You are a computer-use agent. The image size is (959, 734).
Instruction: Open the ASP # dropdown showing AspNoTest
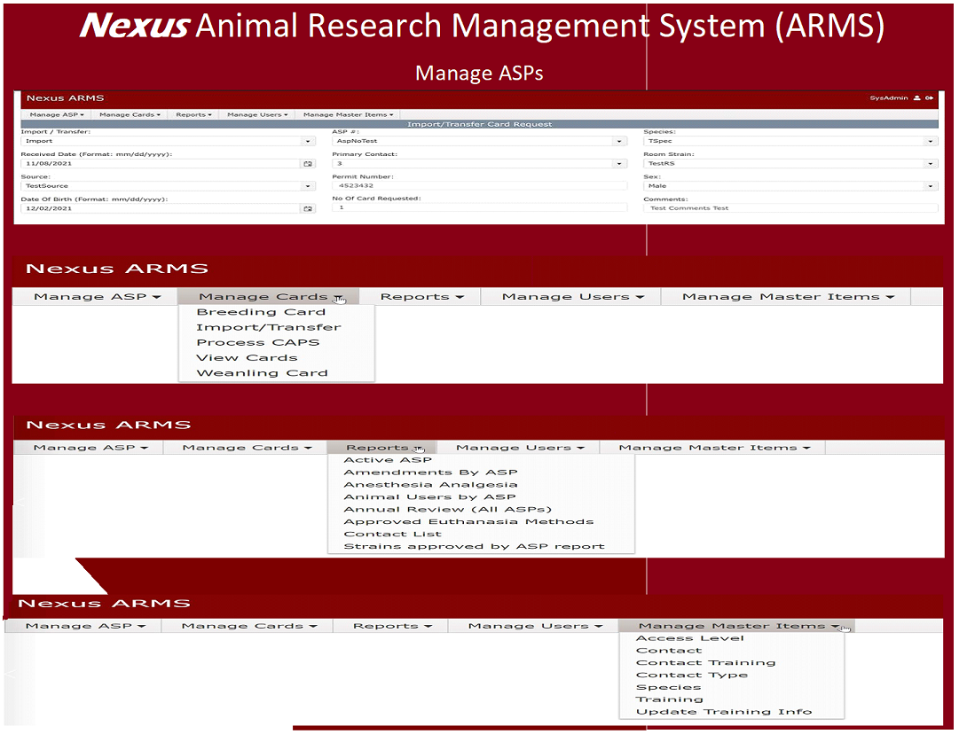click(x=619, y=141)
